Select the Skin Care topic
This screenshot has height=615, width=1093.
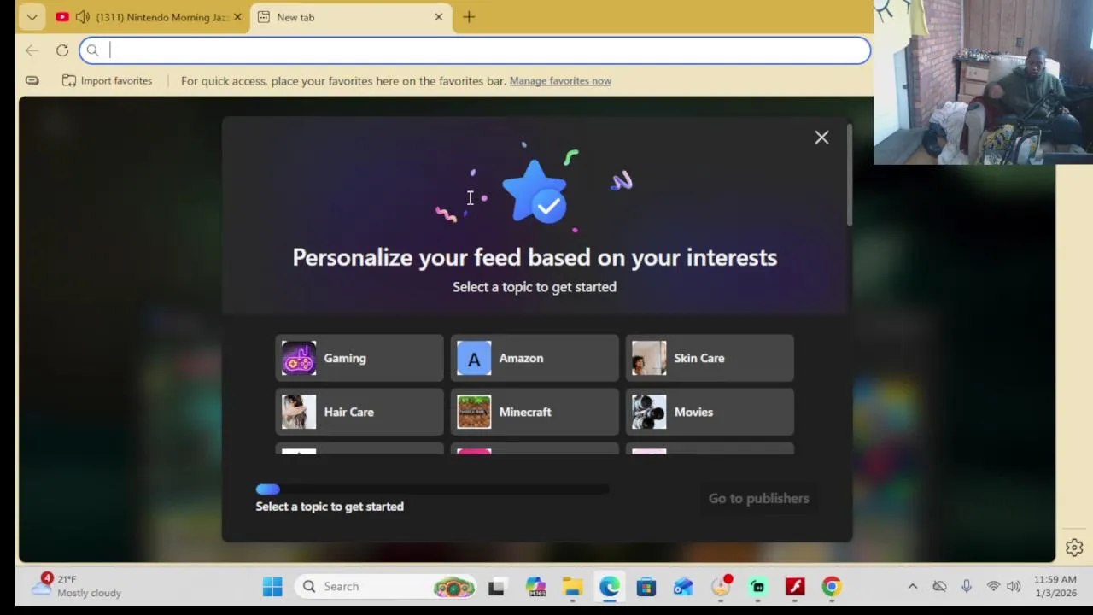[710, 358]
